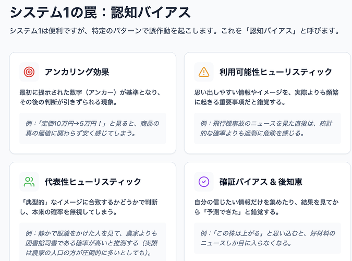
Task: Click the システム1の罠:認知バイアス page title
Action: (x=100, y=12)
